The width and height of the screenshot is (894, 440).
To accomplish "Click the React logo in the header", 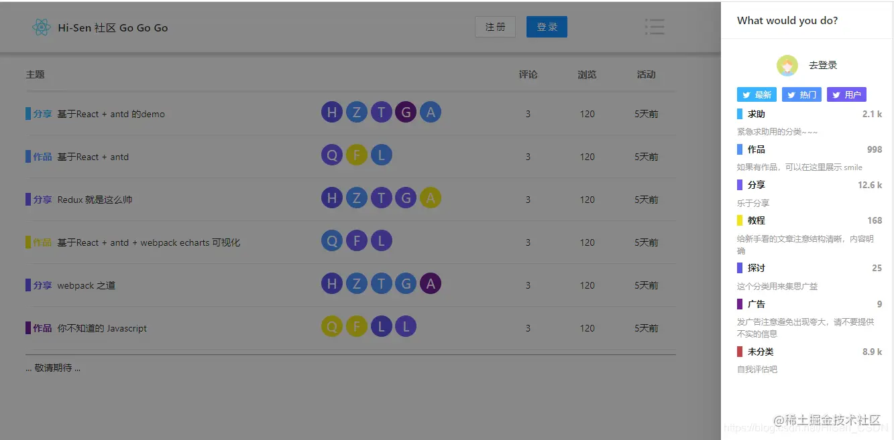I will click(x=42, y=27).
